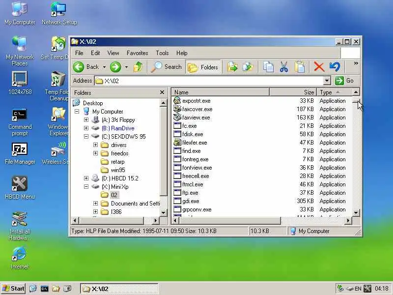Viewport: 393px width, 295px height.
Task: Click the Start button
Action: [x=13, y=289]
